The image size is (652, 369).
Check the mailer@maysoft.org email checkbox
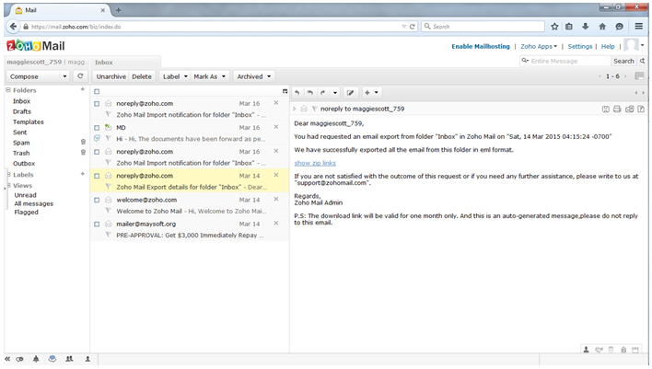coord(97,224)
